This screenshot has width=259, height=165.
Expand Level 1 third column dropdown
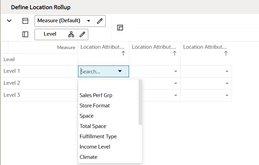[x=226, y=71]
